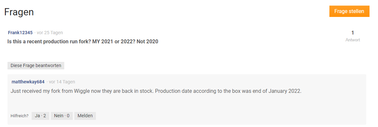378x127 pixels.
Task: Click the Fragen section heading
Action: pyautogui.click(x=19, y=12)
